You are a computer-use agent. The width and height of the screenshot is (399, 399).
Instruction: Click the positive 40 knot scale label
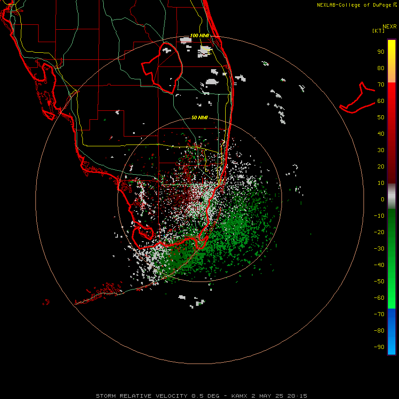pyautogui.click(x=381, y=134)
